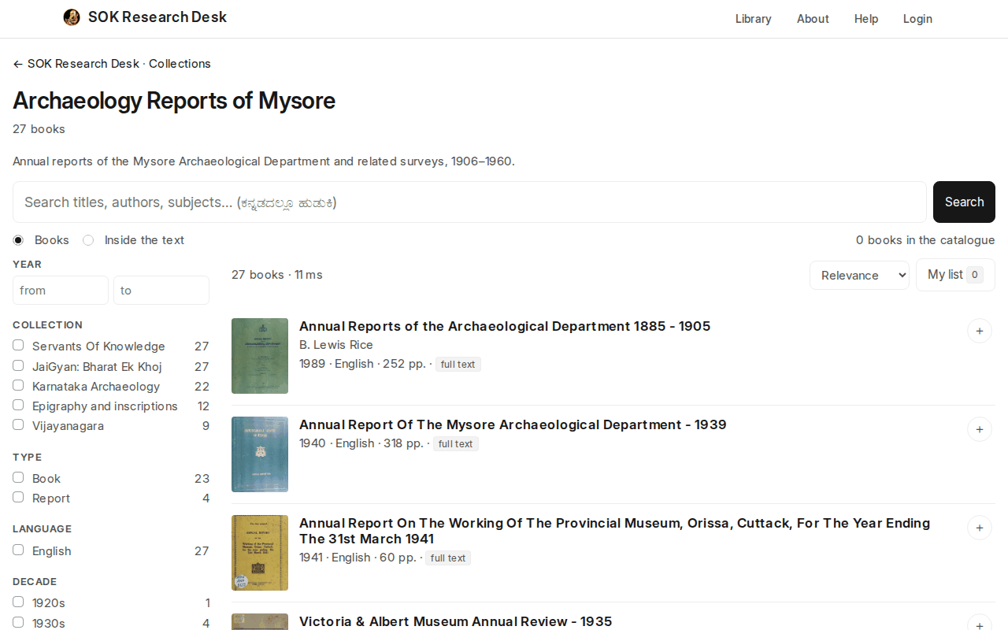
Task: Check the JaiGyan: Bharat Ek Khoj filter
Action: pos(18,365)
